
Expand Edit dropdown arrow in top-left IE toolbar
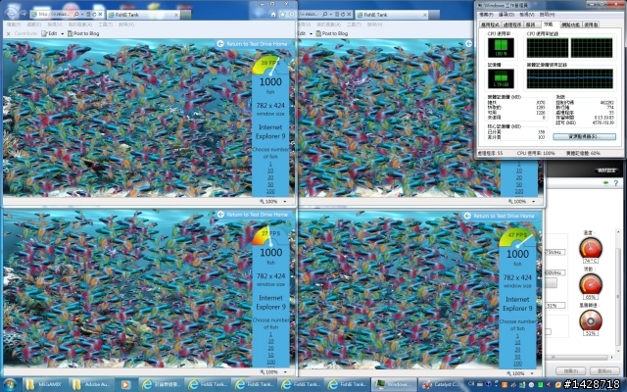tap(63, 34)
